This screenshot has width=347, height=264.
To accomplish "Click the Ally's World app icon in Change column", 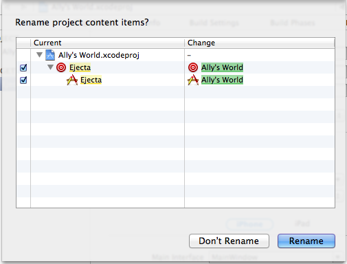I will pyautogui.click(x=193, y=80).
